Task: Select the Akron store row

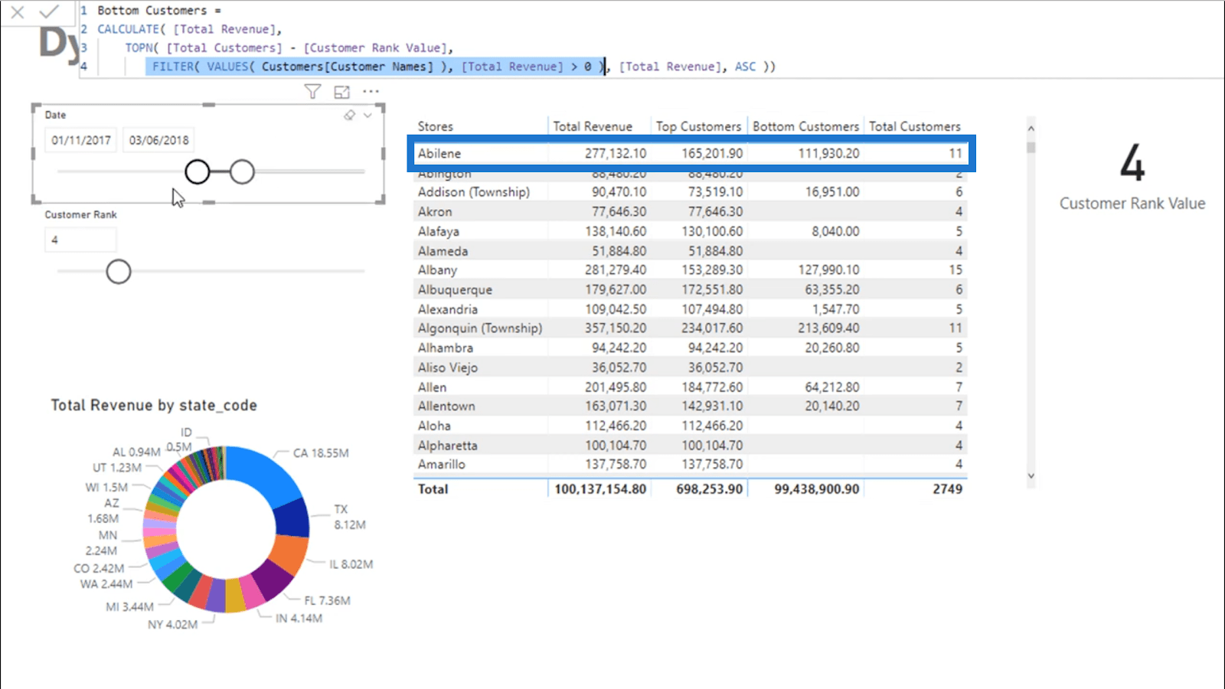Action: 691,211
